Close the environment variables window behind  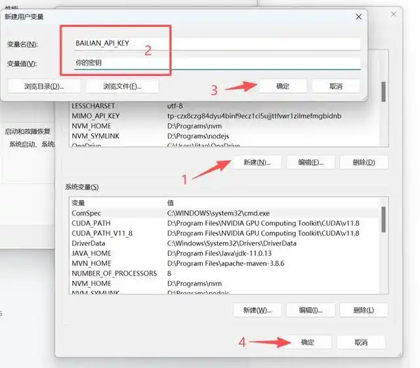(394, 14)
